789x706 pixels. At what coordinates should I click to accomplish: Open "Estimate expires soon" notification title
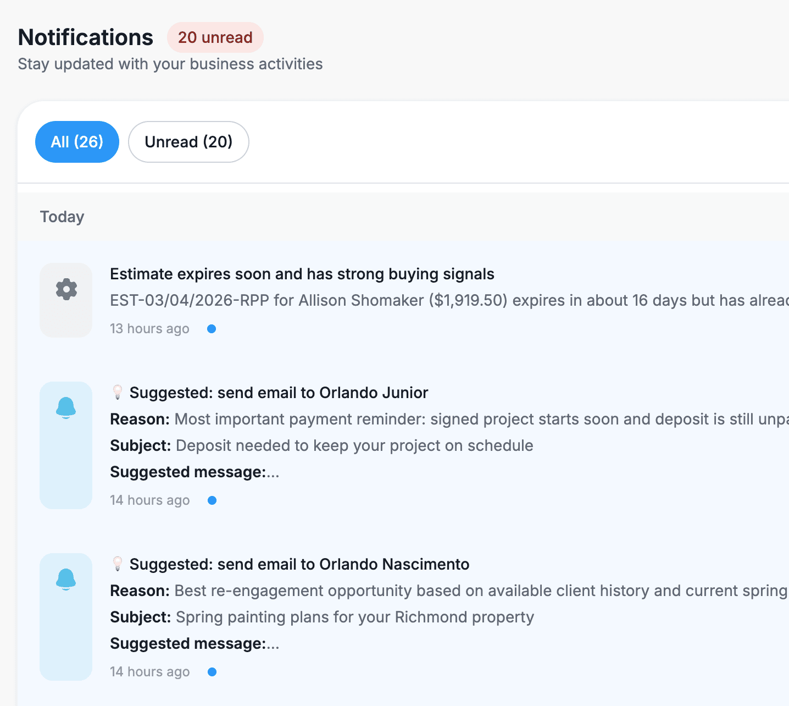[302, 274]
